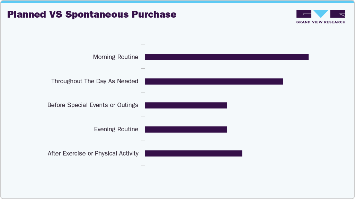Image resolution: width=355 pixels, height=199 pixels.
Task: Click the 'Throughout The Day As Needed' bar
Action: (x=214, y=82)
